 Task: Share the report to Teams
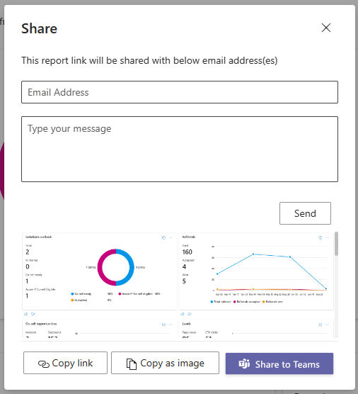[x=279, y=364]
